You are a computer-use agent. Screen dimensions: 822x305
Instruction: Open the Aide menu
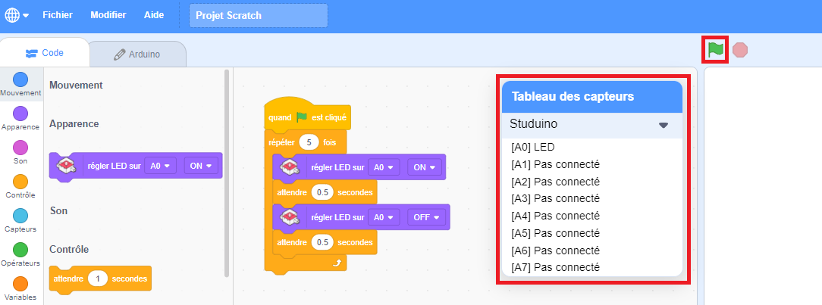point(154,15)
